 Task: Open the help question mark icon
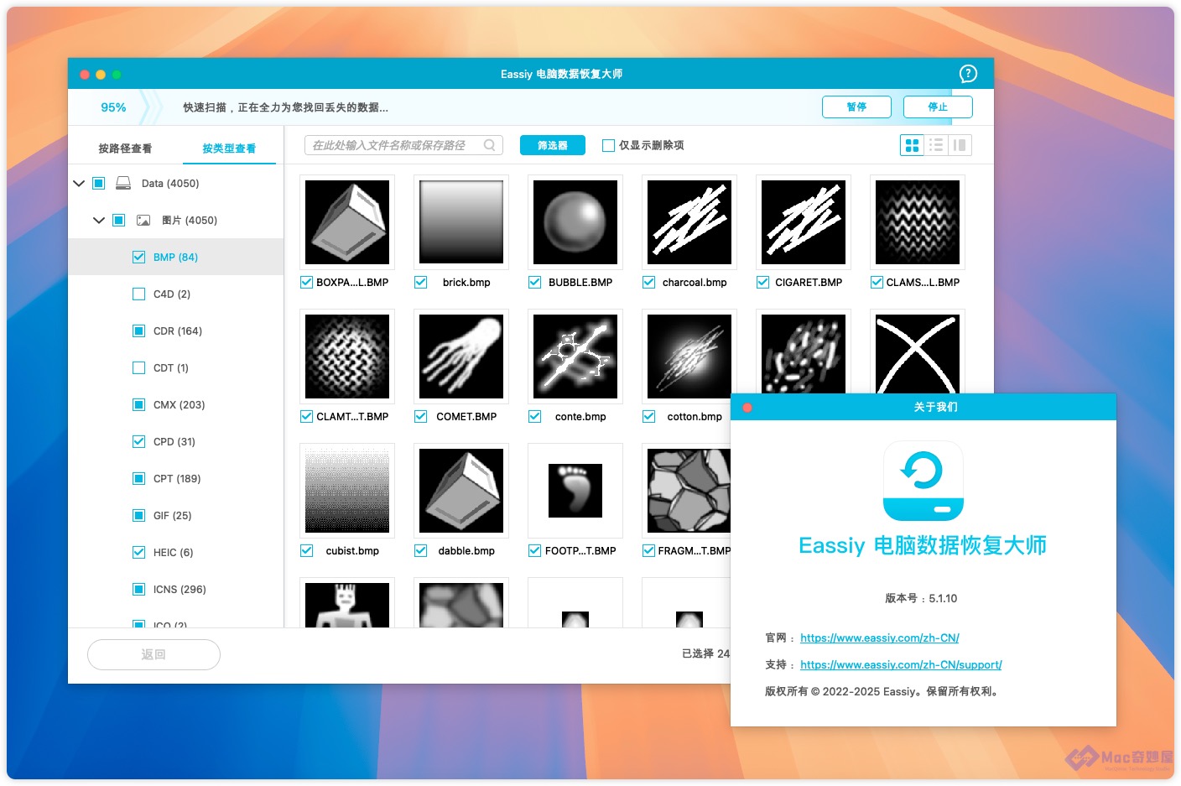pyautogui.click(x=968, y=74)
